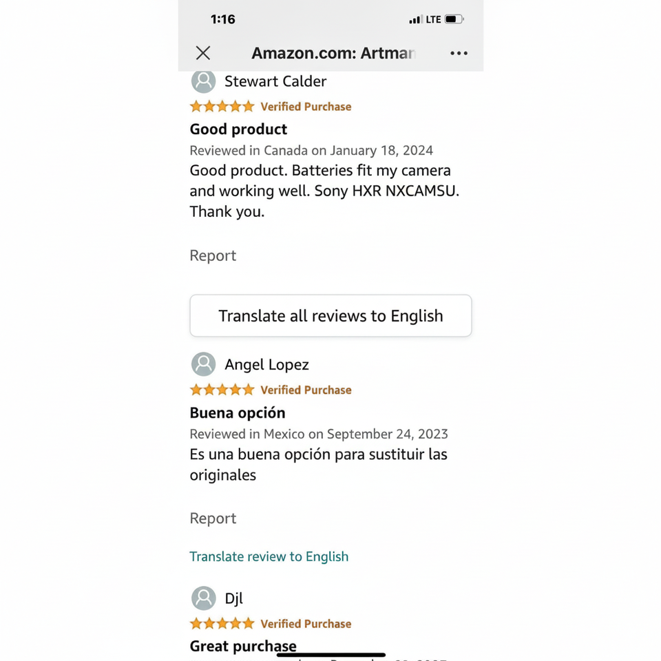The height and width of the screenshot is (661, 661).
Task: Tap Angel Lopez's profile avatar
Action: tap(203, 364)
